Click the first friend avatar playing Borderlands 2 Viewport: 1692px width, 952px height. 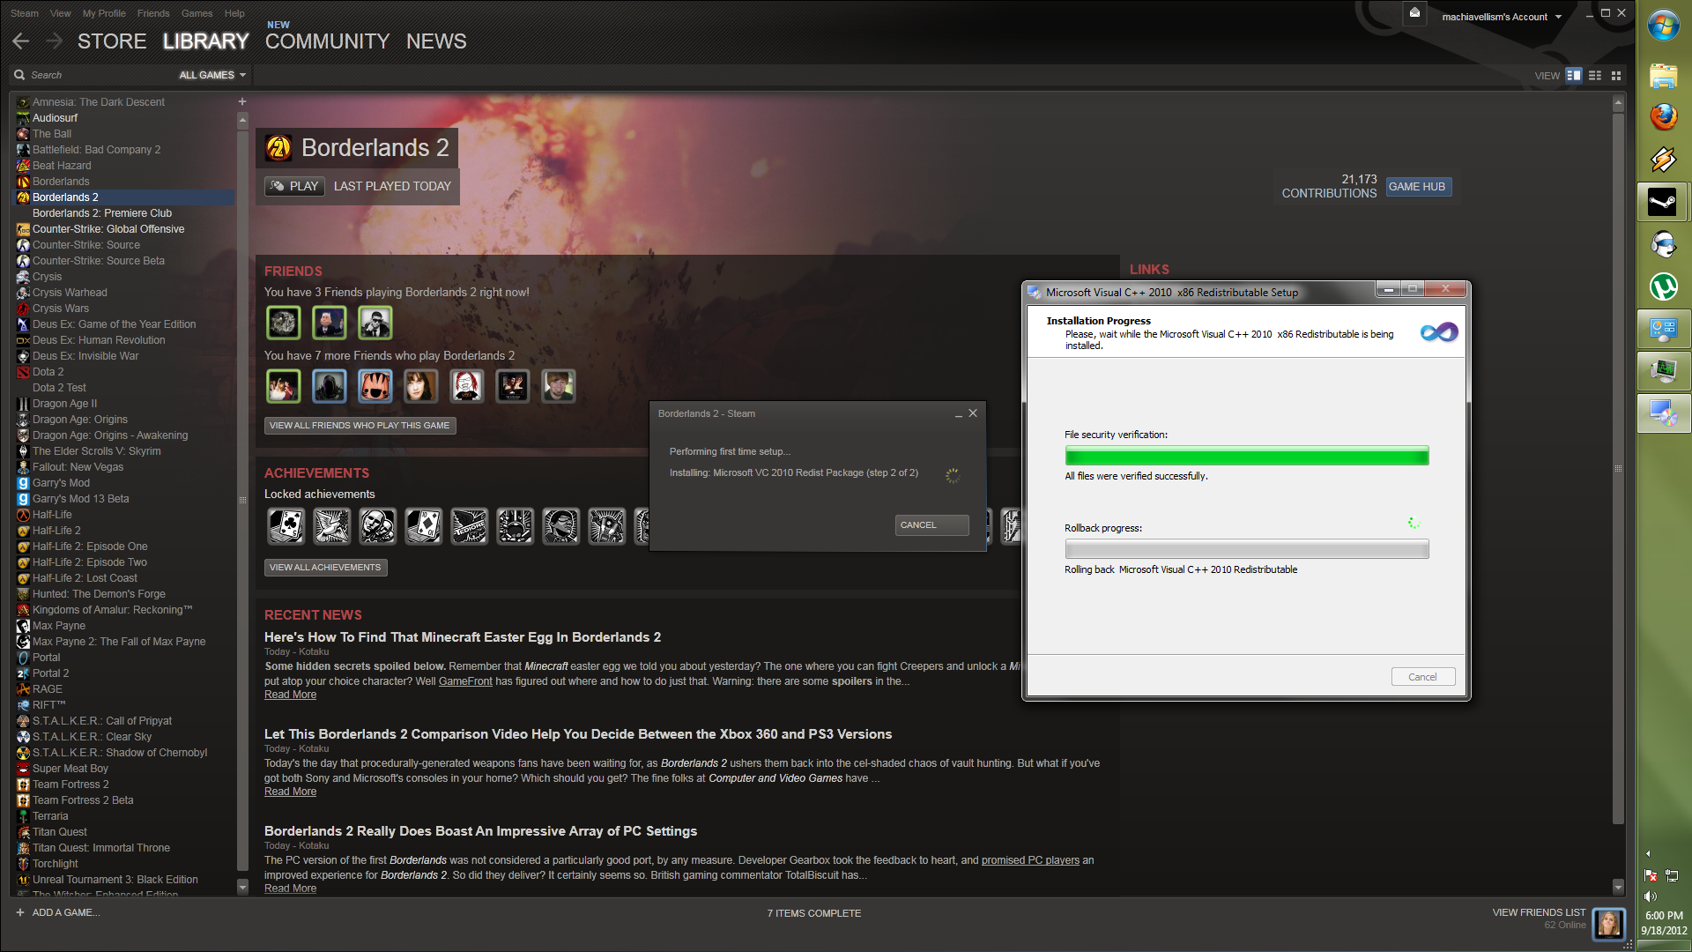[283, 323]
